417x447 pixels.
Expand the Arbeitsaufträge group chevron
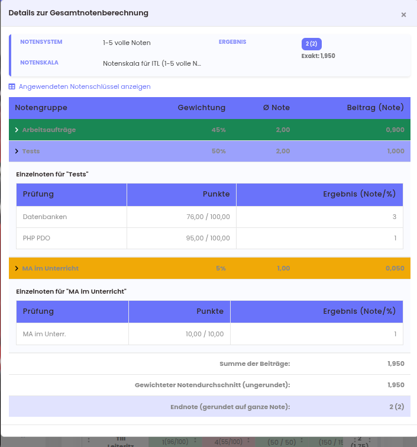click(x=17, y=130)
